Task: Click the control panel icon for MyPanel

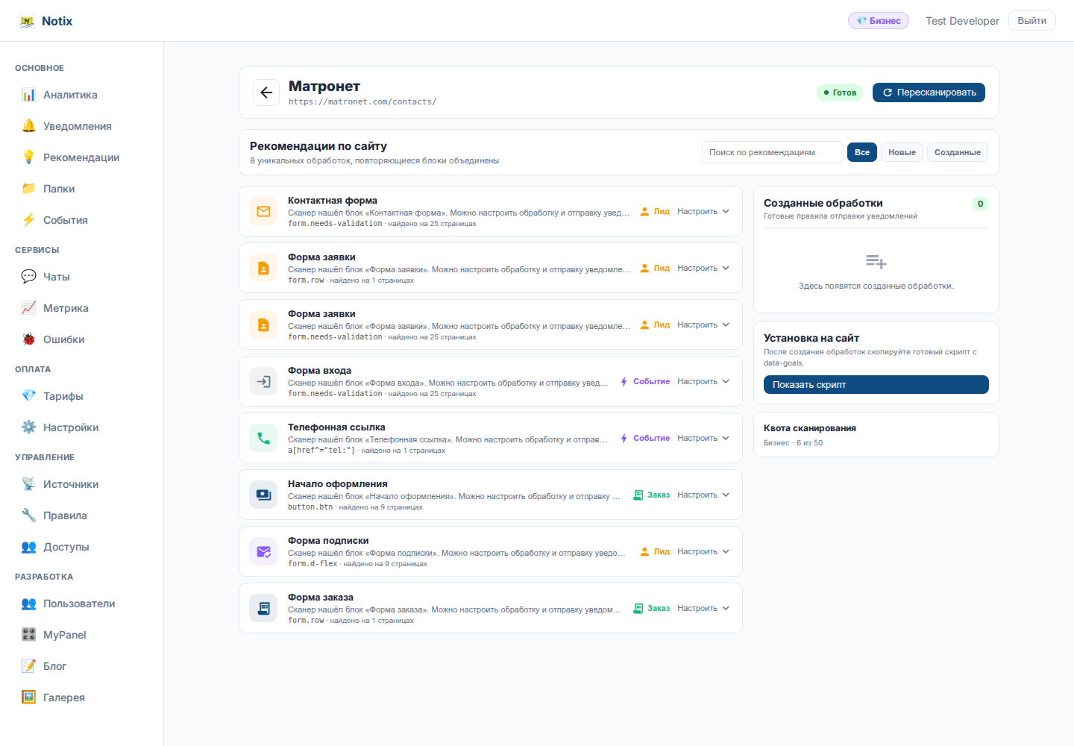Action: point(28,635)
